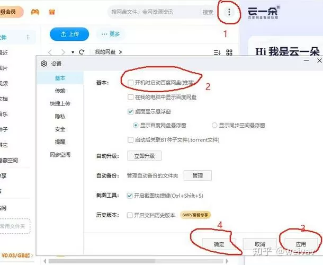
Task: Go forward with the right arrow
Action: 63,52
